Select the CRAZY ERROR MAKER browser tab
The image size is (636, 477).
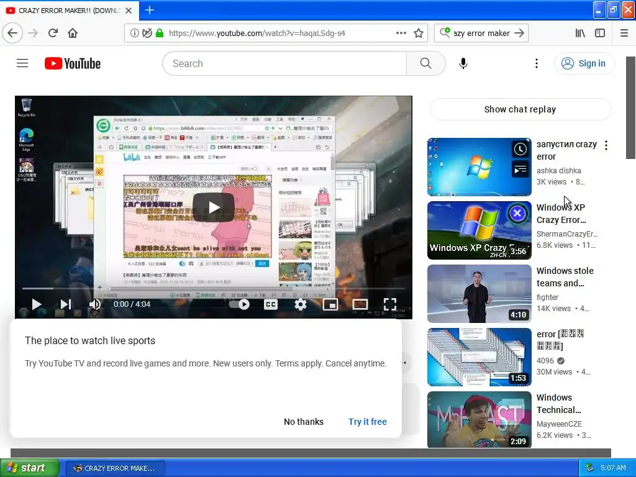tap(70, 11)
